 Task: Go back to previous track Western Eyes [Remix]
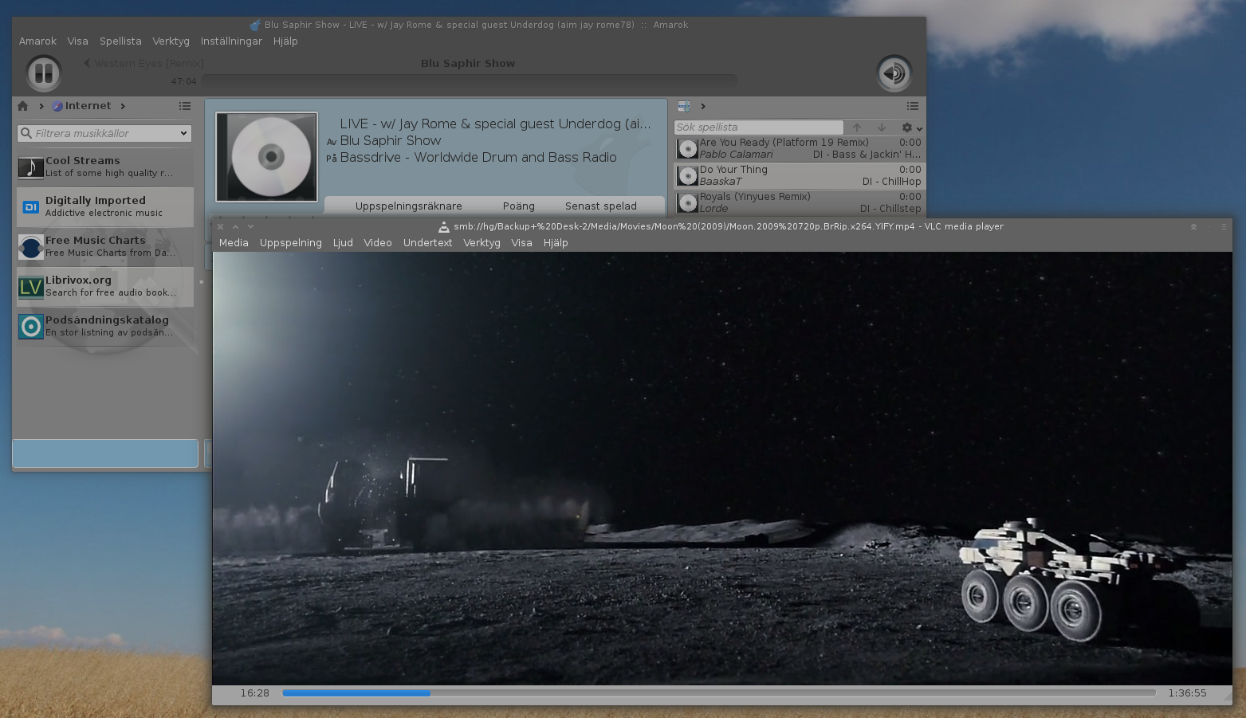pos(144,63)
